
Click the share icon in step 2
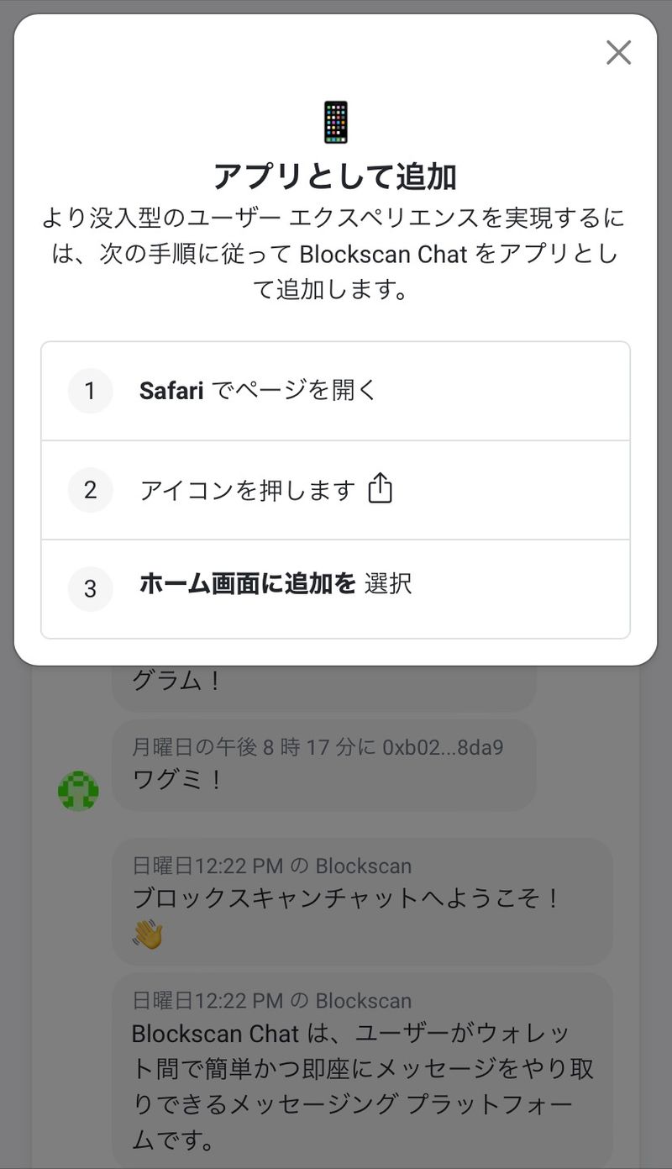[x=381, y=488]
